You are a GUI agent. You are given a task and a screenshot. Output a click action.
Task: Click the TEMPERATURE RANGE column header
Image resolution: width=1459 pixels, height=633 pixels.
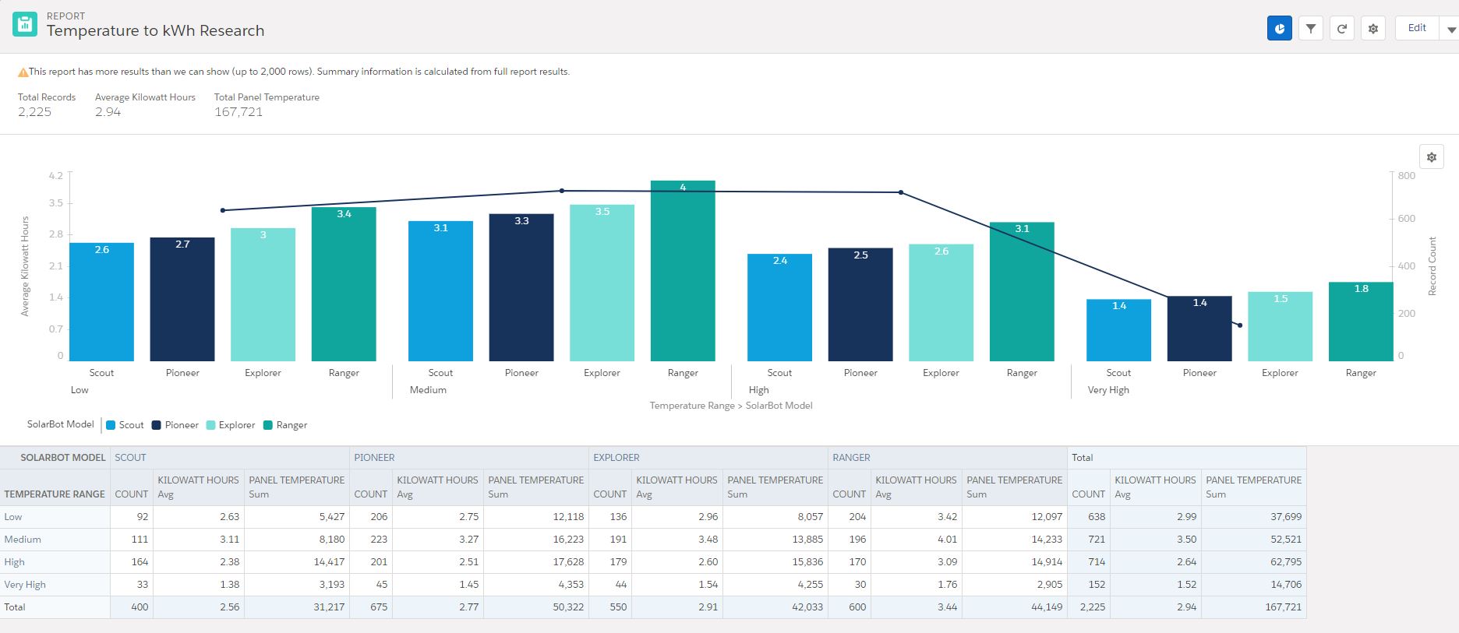click(x=55, y=494)
